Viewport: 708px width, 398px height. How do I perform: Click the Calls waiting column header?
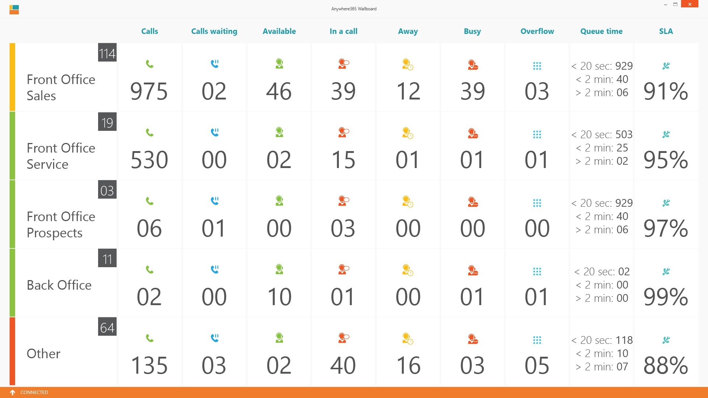click(x=214, y=31)
